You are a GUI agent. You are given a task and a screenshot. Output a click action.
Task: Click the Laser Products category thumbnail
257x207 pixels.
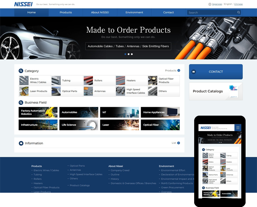(x=24, y=91)
